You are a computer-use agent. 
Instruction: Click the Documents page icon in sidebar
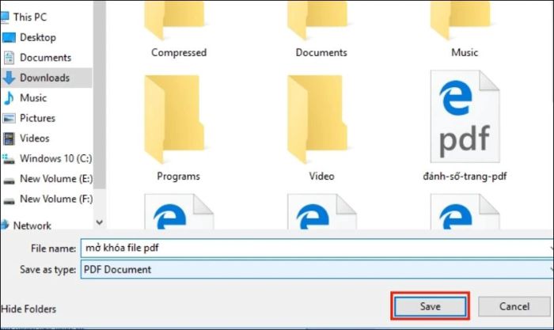coord(9,57)
